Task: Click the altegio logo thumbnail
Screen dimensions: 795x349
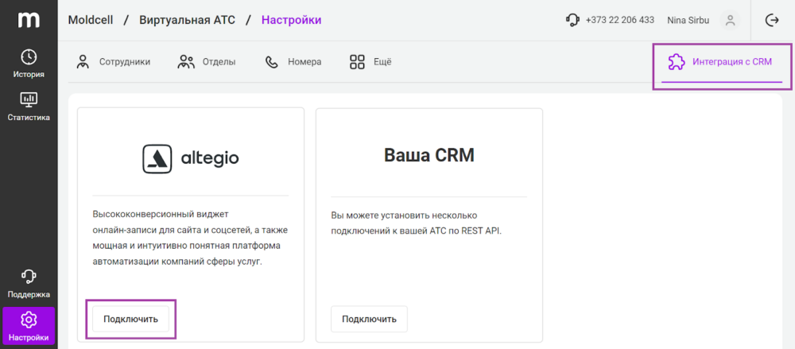Action: point(191,159)
